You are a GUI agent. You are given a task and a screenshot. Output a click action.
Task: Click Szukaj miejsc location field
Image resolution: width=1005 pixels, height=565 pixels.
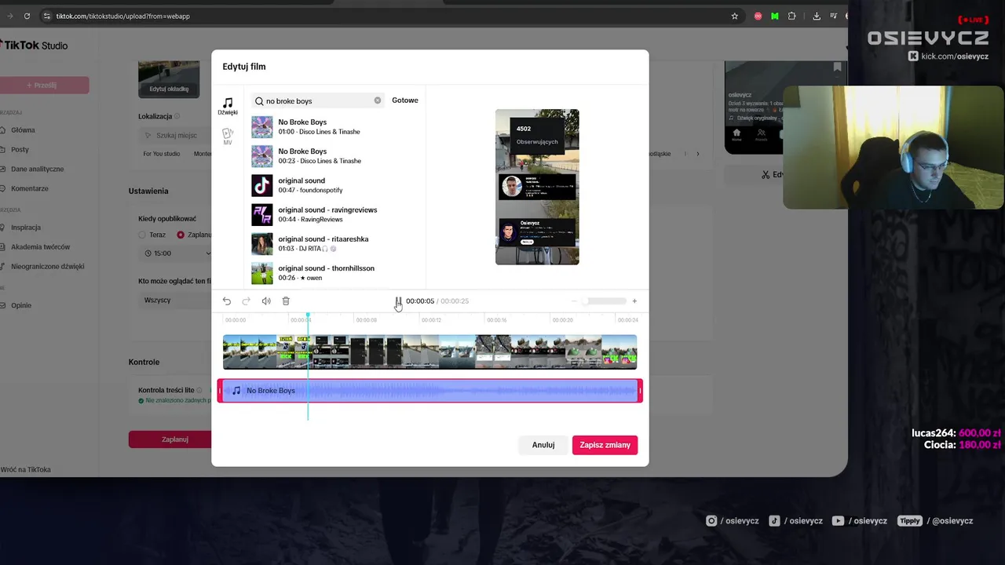(x=177, y=136)
